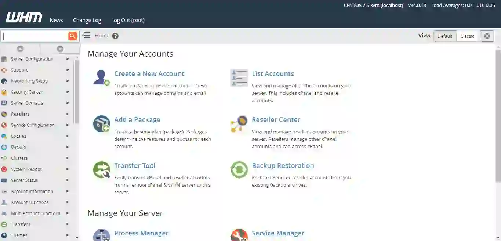Open Account Information in sidebar

click(x=32, y=191)
